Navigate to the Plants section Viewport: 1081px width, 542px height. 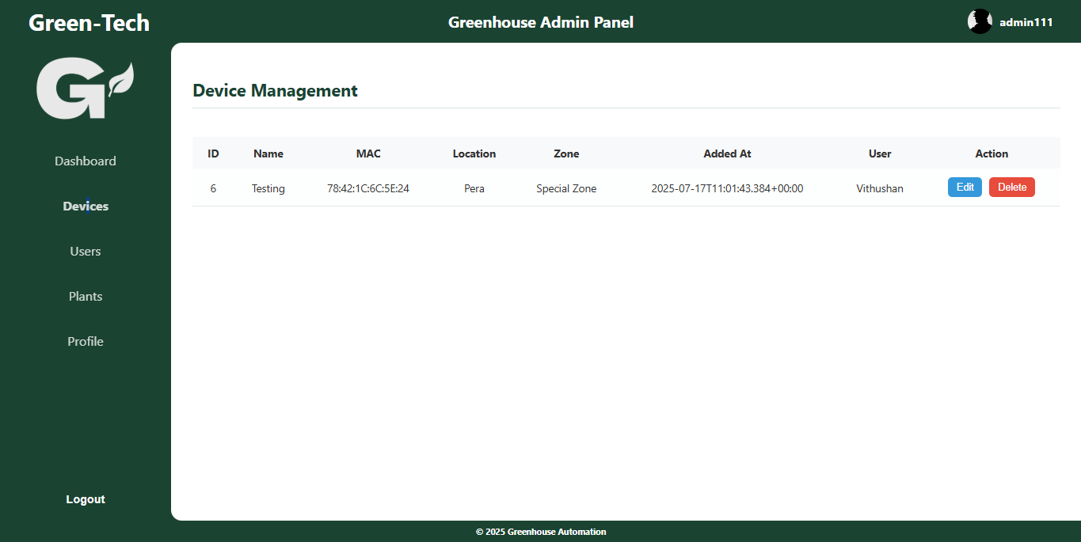pyautogui.click(x=85, y=296)
